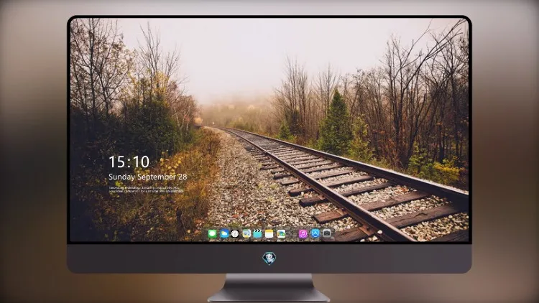This screenshot has width=539, height=303.
Task: Open the pink music app icon
Action: (x=303, y=234)
